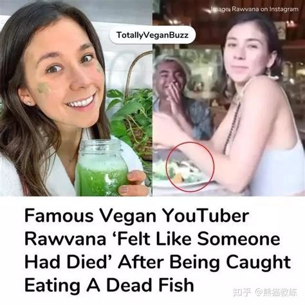Screen dimensions: 305x305
Task: Click the green face paint mark on cheek
Action: tap(44, 88)
